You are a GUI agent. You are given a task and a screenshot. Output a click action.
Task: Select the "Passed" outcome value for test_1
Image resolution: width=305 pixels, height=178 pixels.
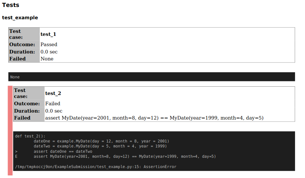tap(49, 44)
